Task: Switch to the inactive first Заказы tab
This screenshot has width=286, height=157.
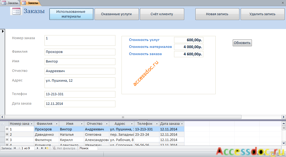Action: (10, 3)
